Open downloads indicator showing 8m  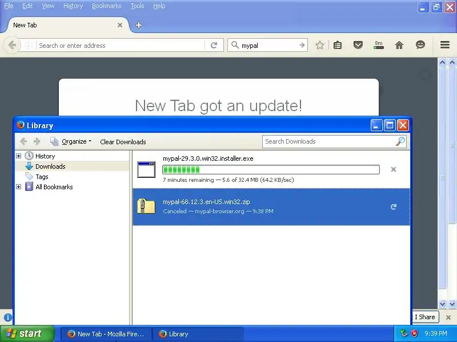379,45
